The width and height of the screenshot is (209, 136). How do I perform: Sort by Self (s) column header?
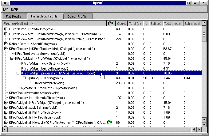click(x=156, y=24)
